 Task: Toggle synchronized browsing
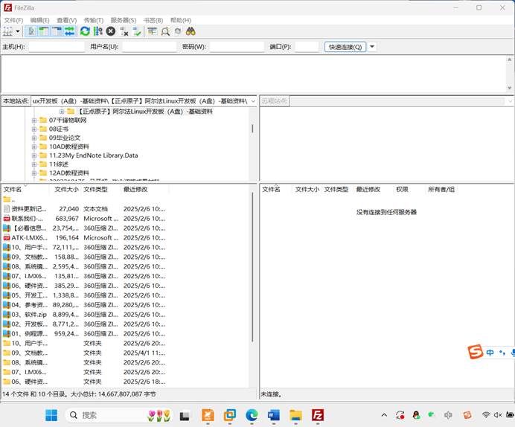(x=178, y=31)
